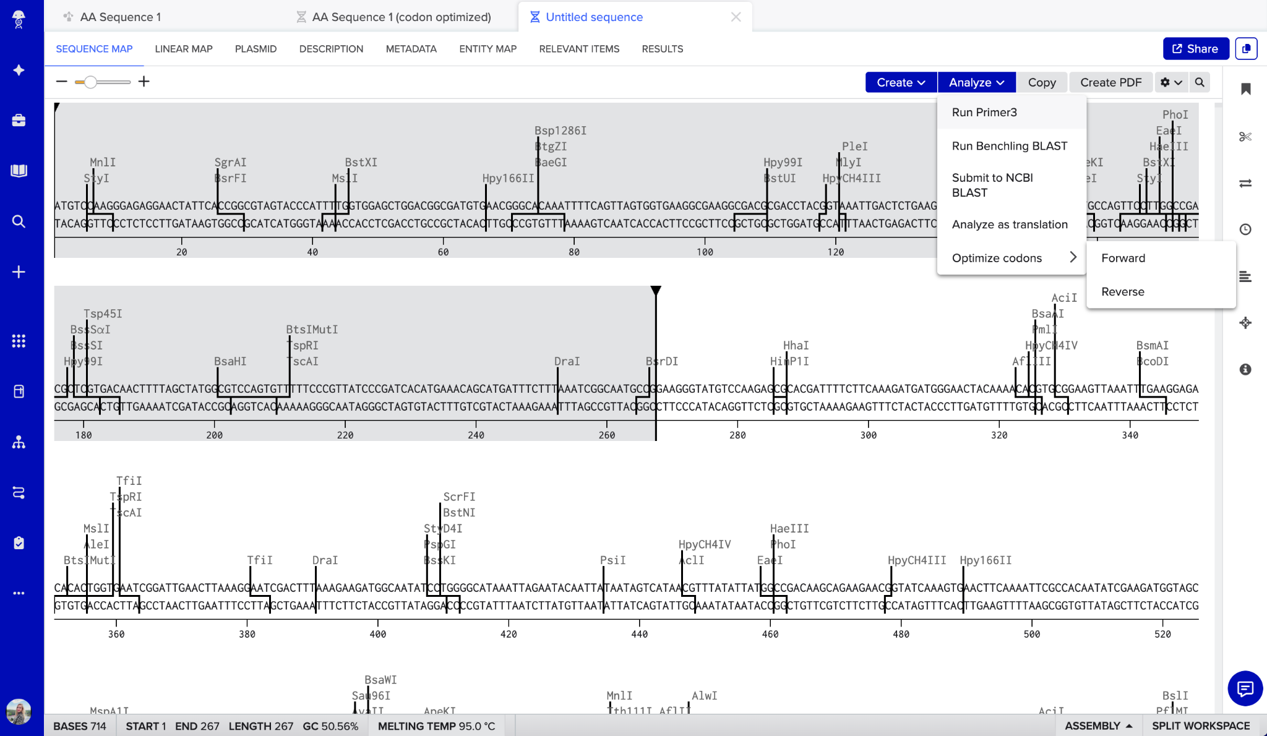Open the Create dropdown
This screenshot has height=736, width=1267.
[x=901, y=82]
